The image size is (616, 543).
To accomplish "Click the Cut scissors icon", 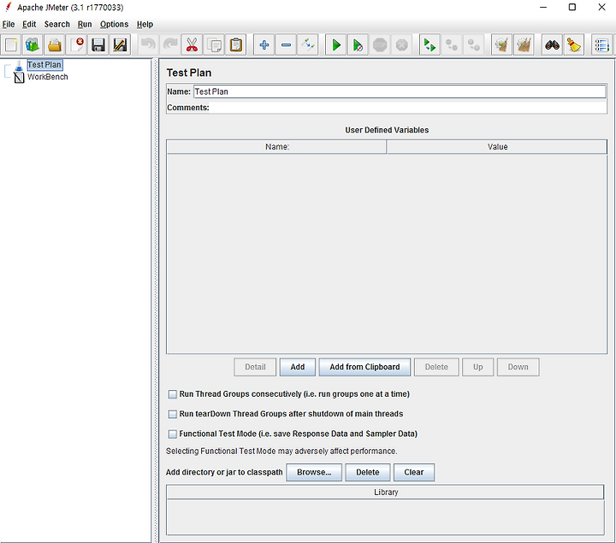I will (x=192, y=44).
